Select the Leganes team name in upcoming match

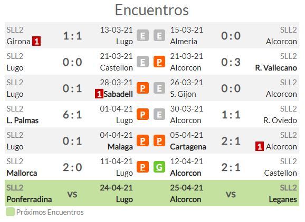[x=283, y=199]
